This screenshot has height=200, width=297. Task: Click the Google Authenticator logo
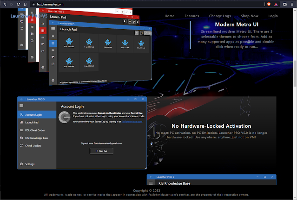pyautogui.click(x=65, y=117)
